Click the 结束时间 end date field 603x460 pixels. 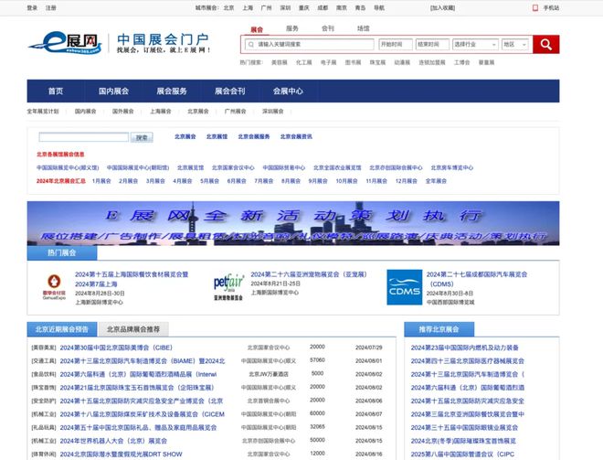432,45
